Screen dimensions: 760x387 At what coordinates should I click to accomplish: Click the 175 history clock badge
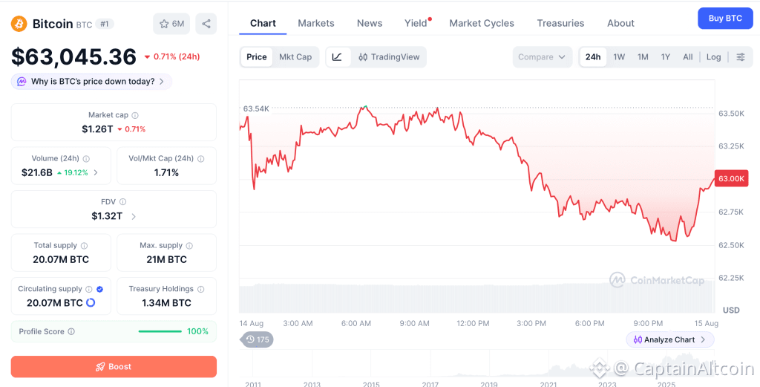(x=257, y=339)
